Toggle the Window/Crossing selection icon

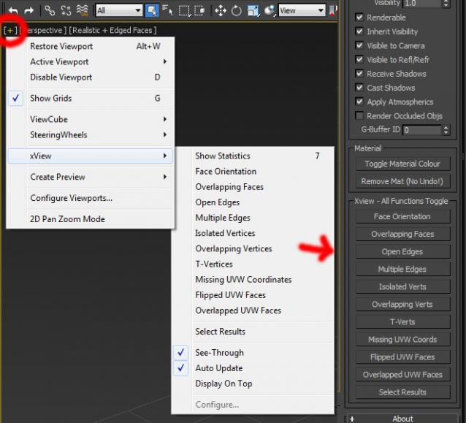point(199,11)
